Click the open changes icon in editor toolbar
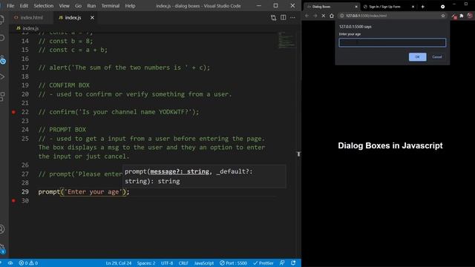This screenshot has width=475, height=267. 273,18
